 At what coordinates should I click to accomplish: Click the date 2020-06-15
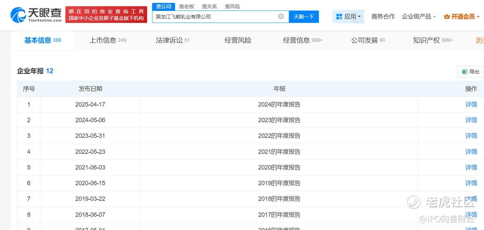90,183
